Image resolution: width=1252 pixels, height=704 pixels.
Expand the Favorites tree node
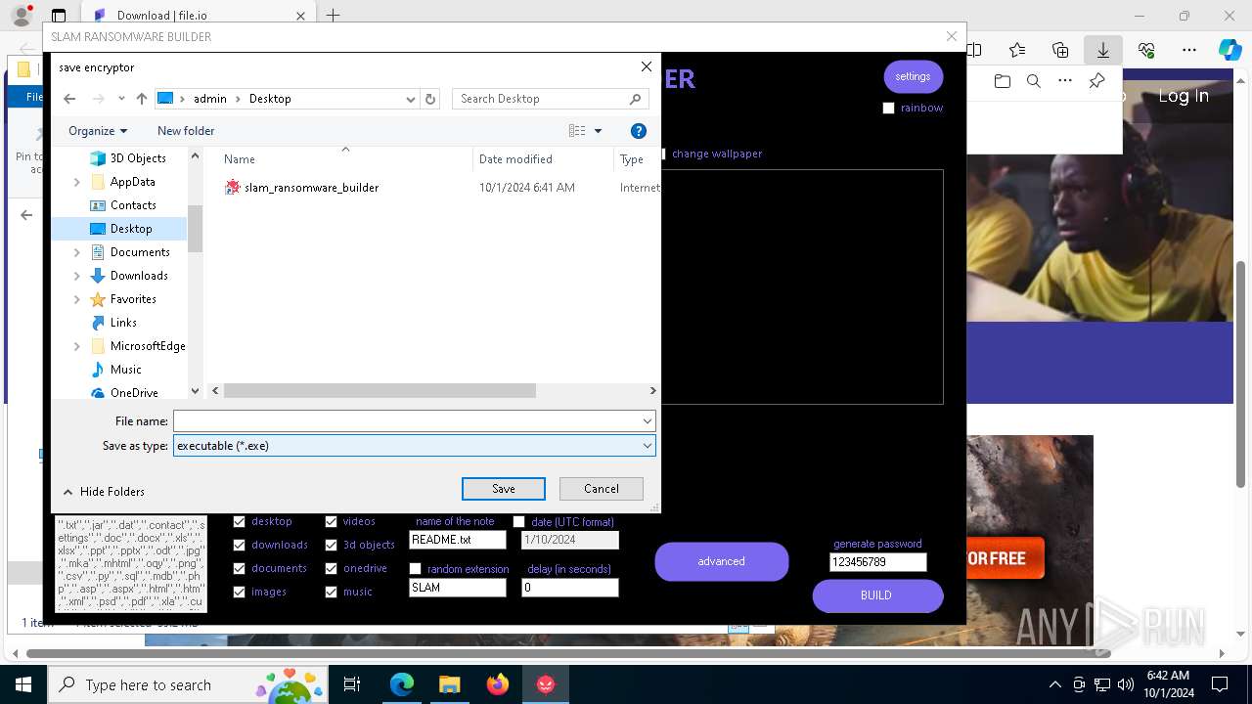77,299
